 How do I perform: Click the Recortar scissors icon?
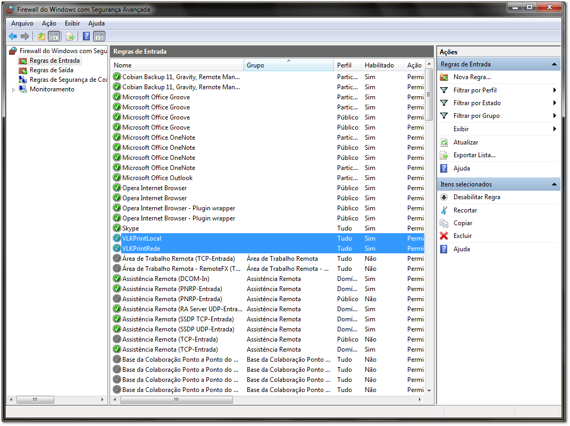point(444,210)
